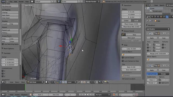Image resolution: width=173 pixels, height=97 pixels.
Task: Select the vertex select mode icon
Action: coord(79,82)
